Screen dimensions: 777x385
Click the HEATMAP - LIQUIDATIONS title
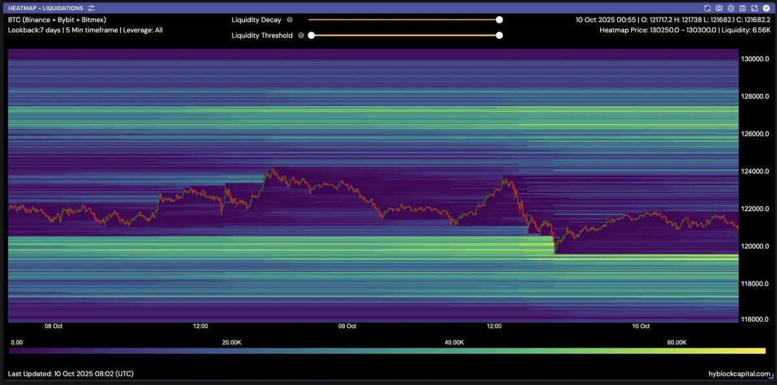click(x=45, y=8)
